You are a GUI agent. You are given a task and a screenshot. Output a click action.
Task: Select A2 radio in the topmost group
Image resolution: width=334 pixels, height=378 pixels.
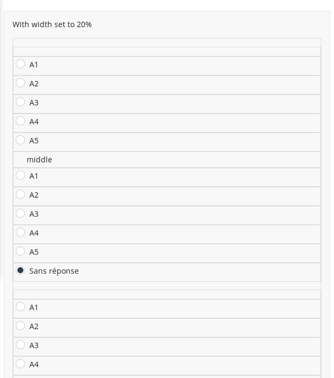[x=21, y=83]
